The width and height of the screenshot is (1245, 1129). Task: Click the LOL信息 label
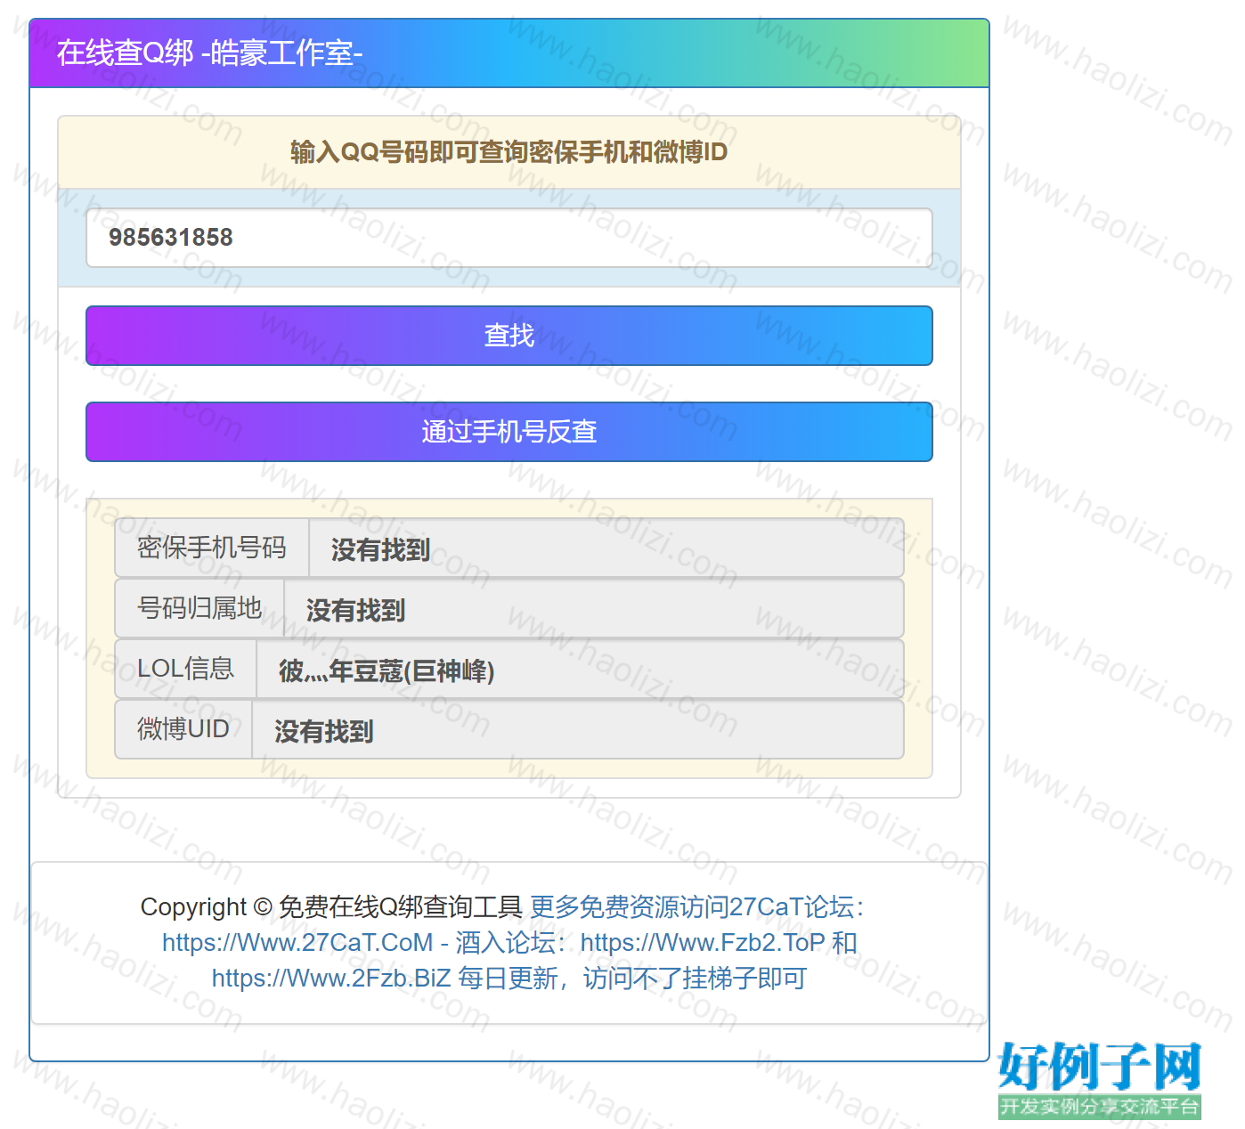point(185,669)
